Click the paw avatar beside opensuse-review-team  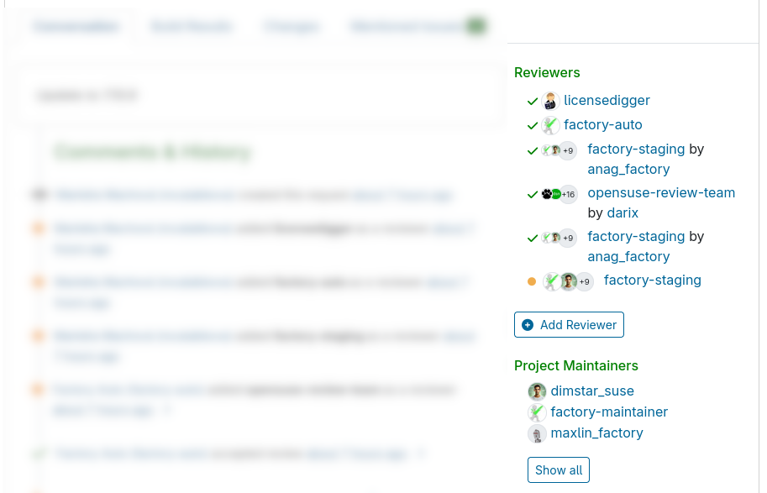[546, 194]
